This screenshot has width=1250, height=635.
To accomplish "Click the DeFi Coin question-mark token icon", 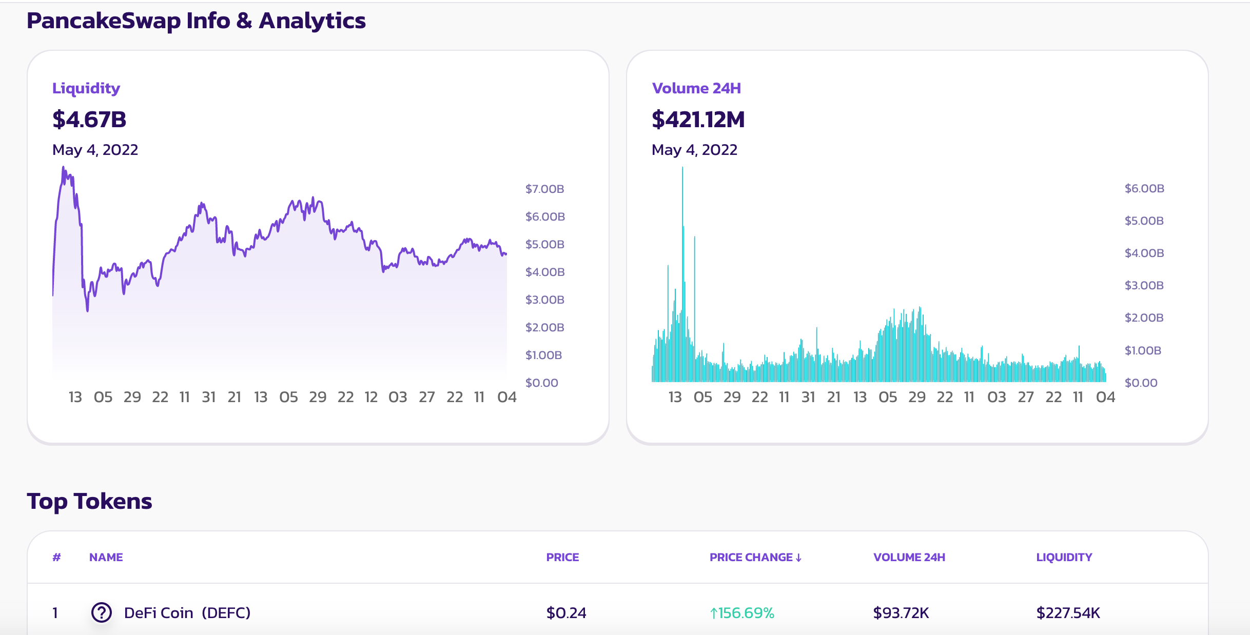I will click(x=102, y=612).
